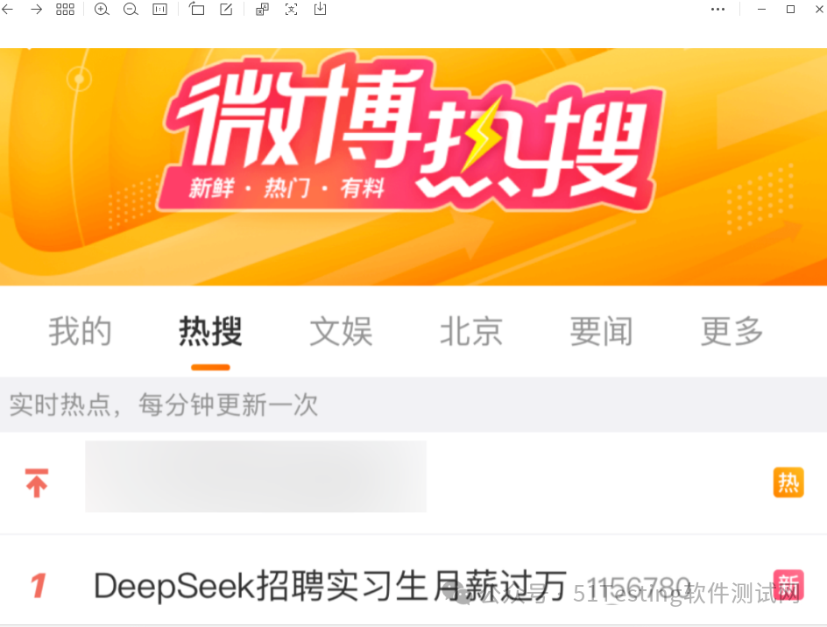This screenshot has width=827, height=627.
Task: Rotate the image
Action: click(x=197, y=9)
